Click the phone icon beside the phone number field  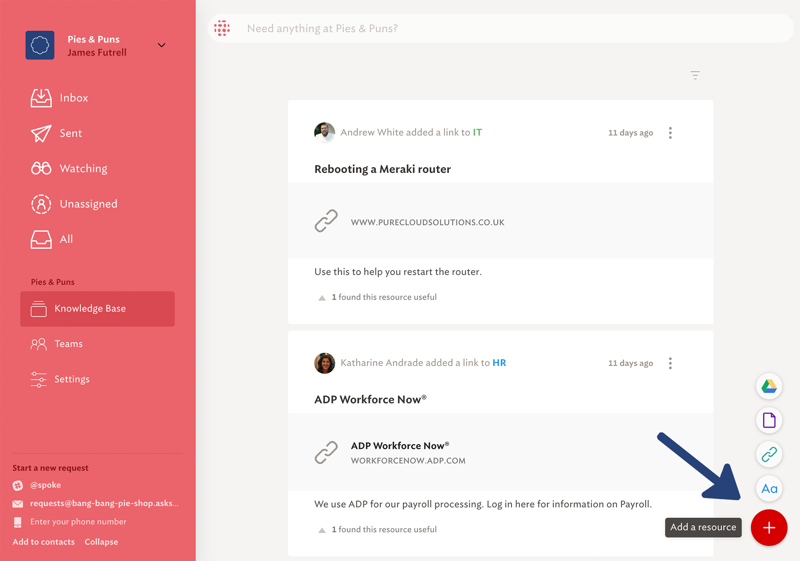click(18, 522)
